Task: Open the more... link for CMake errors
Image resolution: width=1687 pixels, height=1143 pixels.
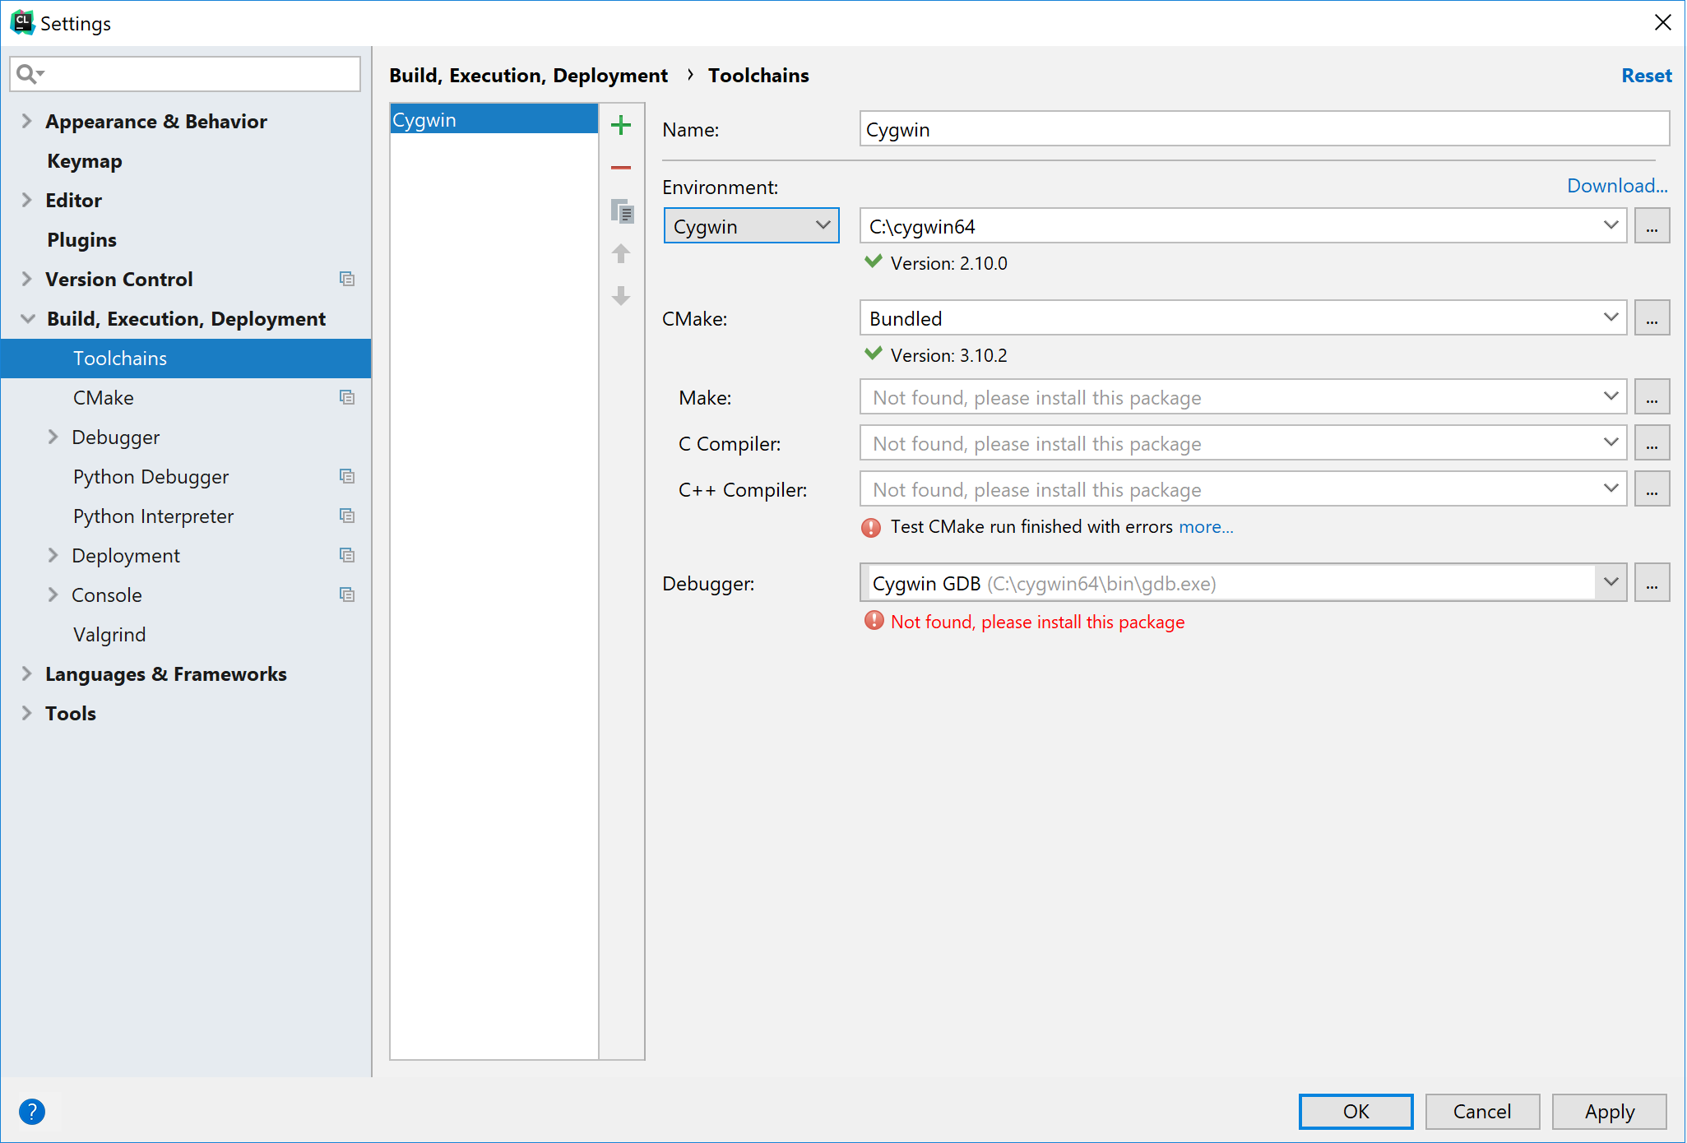Action: pos(1206,527)
